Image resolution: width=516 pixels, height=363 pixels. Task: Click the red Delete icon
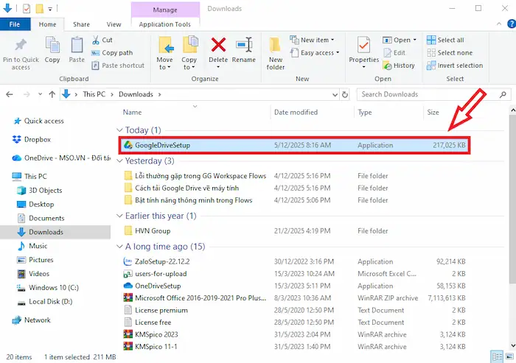click(x=218, y=47)
